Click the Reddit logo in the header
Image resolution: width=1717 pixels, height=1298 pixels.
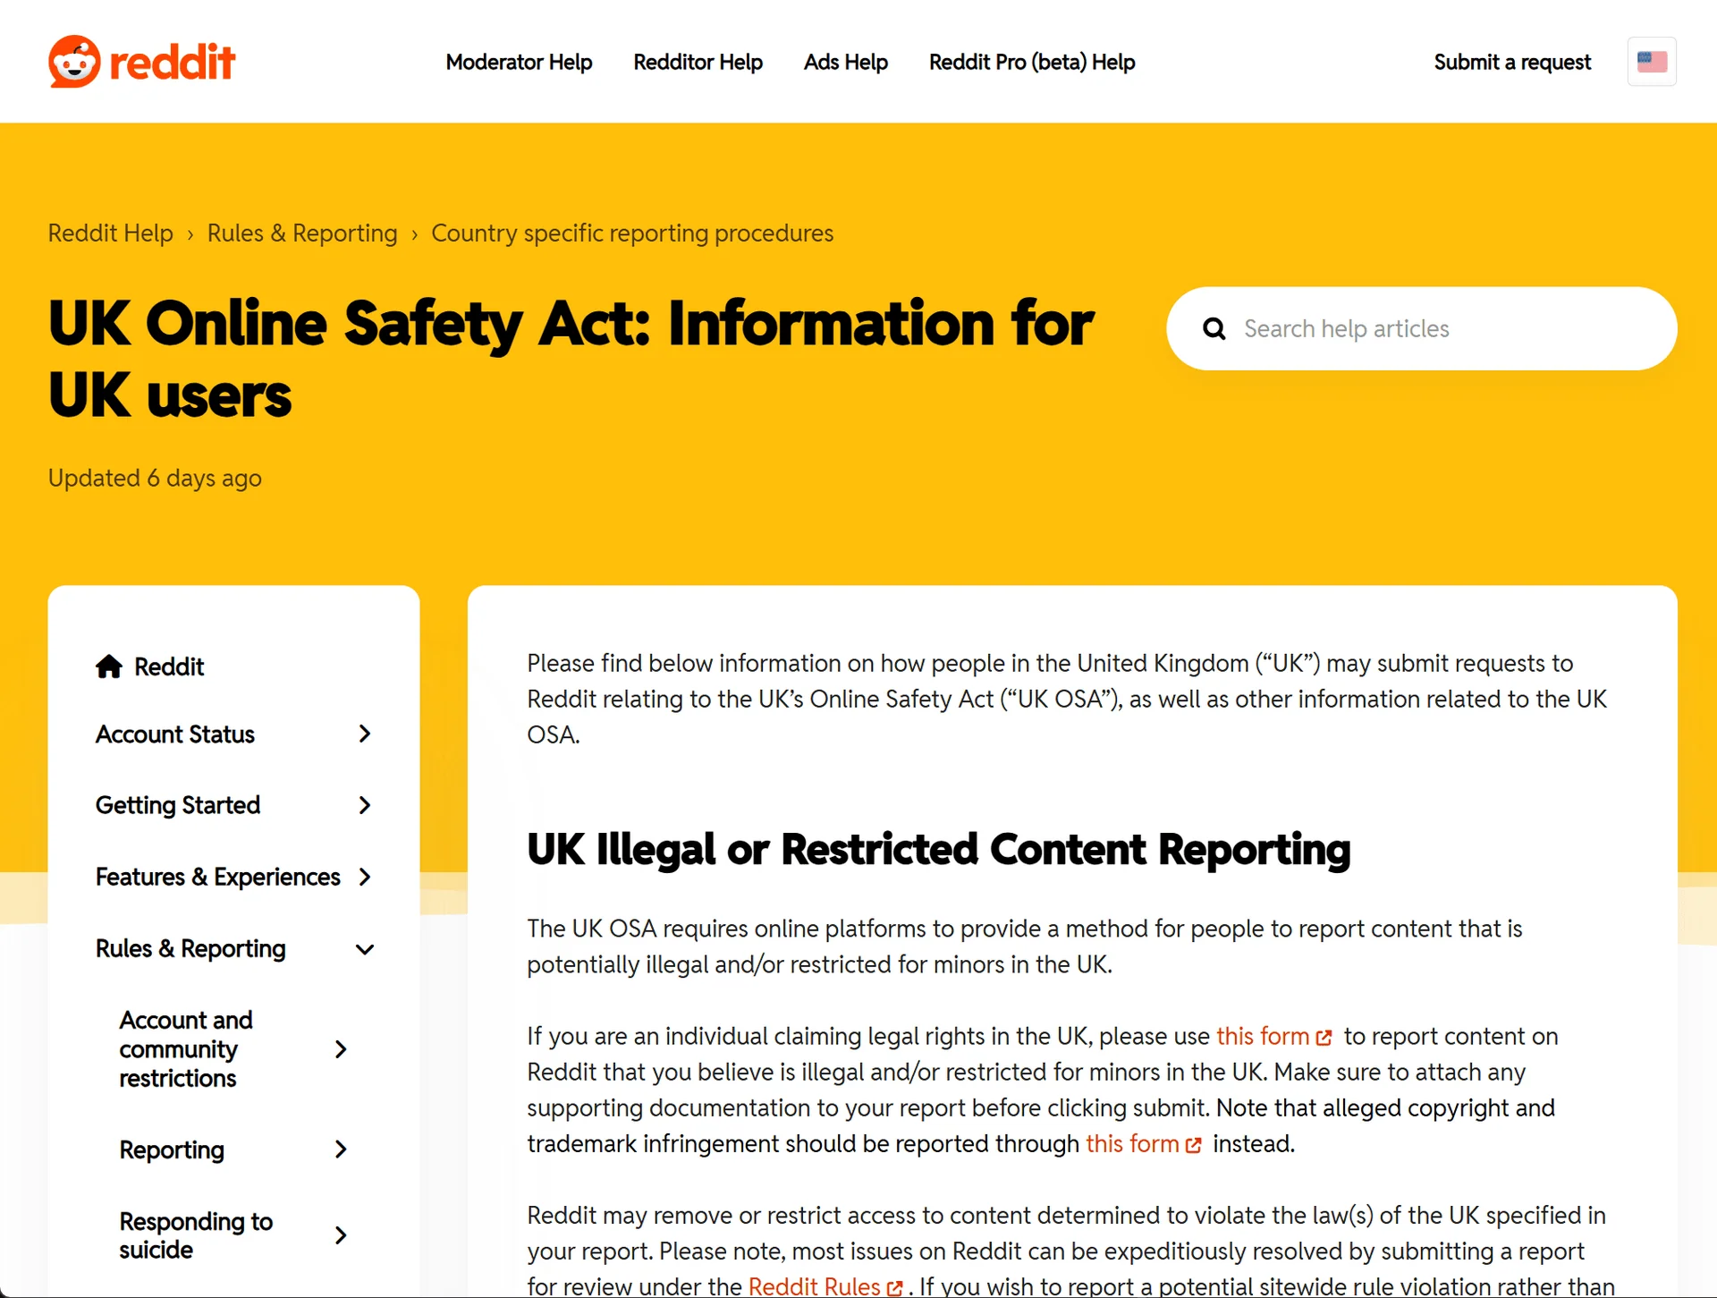click(141, 62)
